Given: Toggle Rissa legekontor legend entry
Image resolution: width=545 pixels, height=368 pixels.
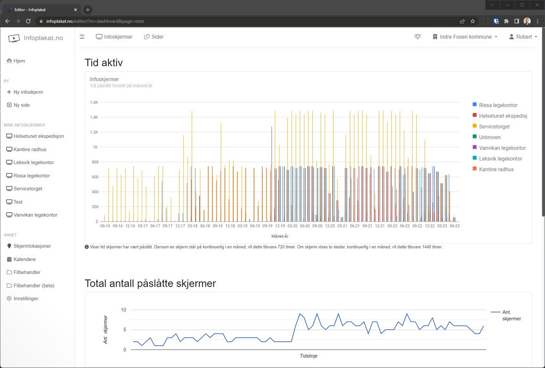Looking at the screenshot, I should [x=498, y=105].
